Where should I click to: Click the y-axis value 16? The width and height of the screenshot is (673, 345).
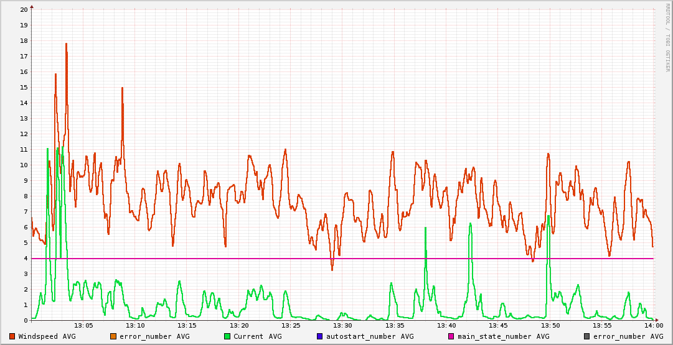coord(24,71)
